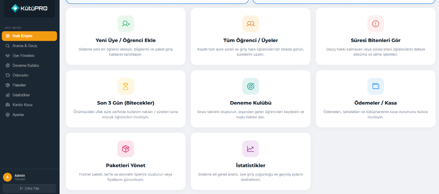
Task: Click the Admin avatar circle
Action: coord(7,177)
